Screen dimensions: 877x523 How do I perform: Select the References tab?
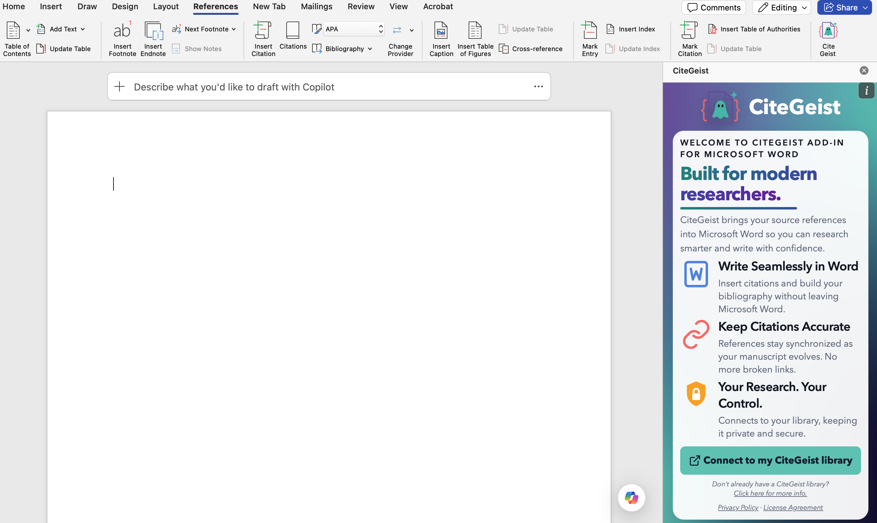click(216, 6)
